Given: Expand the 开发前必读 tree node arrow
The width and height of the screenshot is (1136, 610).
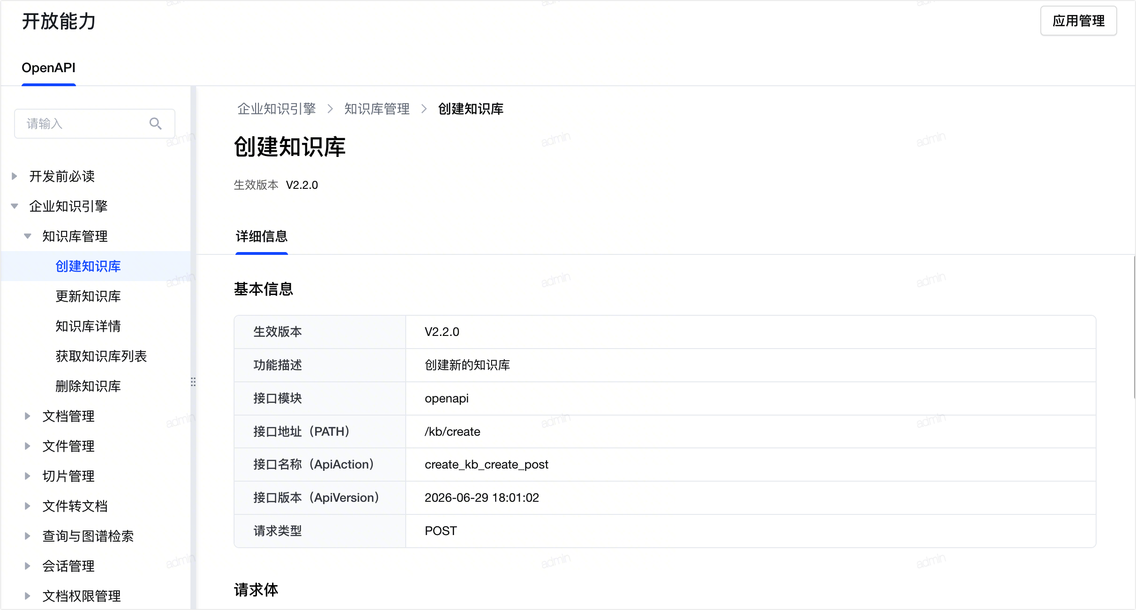Looking at the screenshot, I should (15, 176).
